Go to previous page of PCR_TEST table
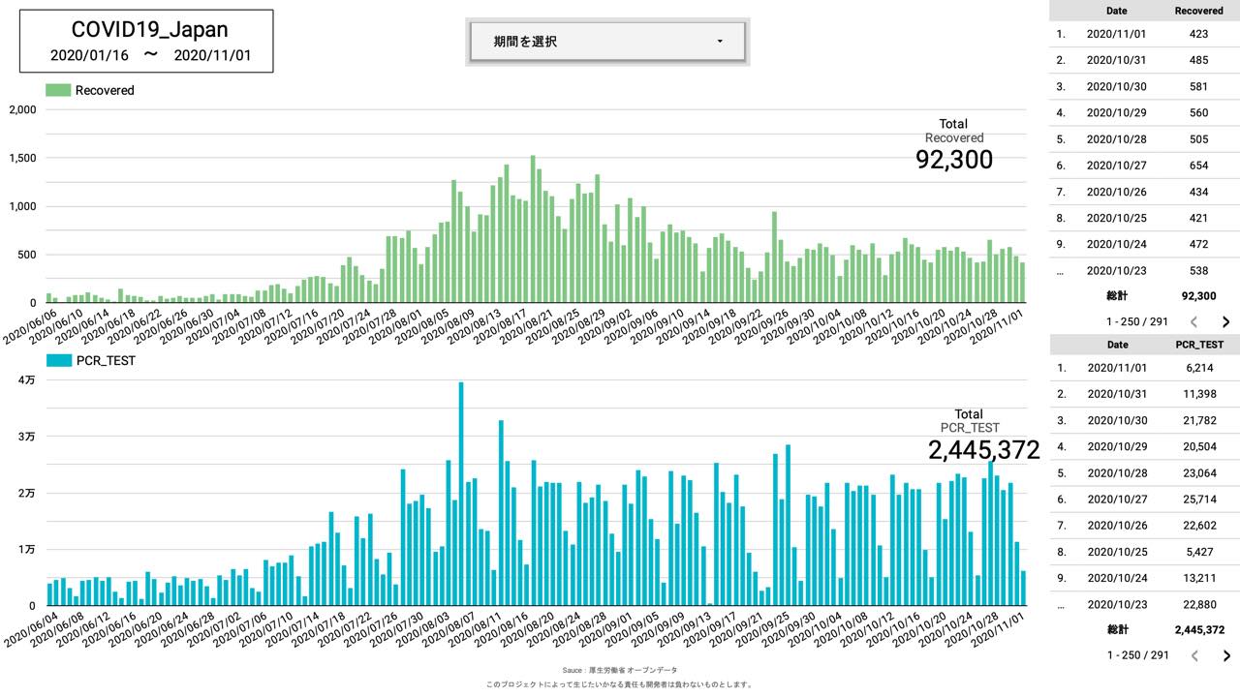This screenshot has width=1240, height=697. [x=1194, y=655]
